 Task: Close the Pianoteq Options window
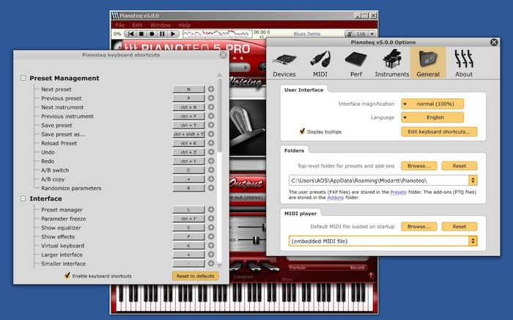[494, 42]
